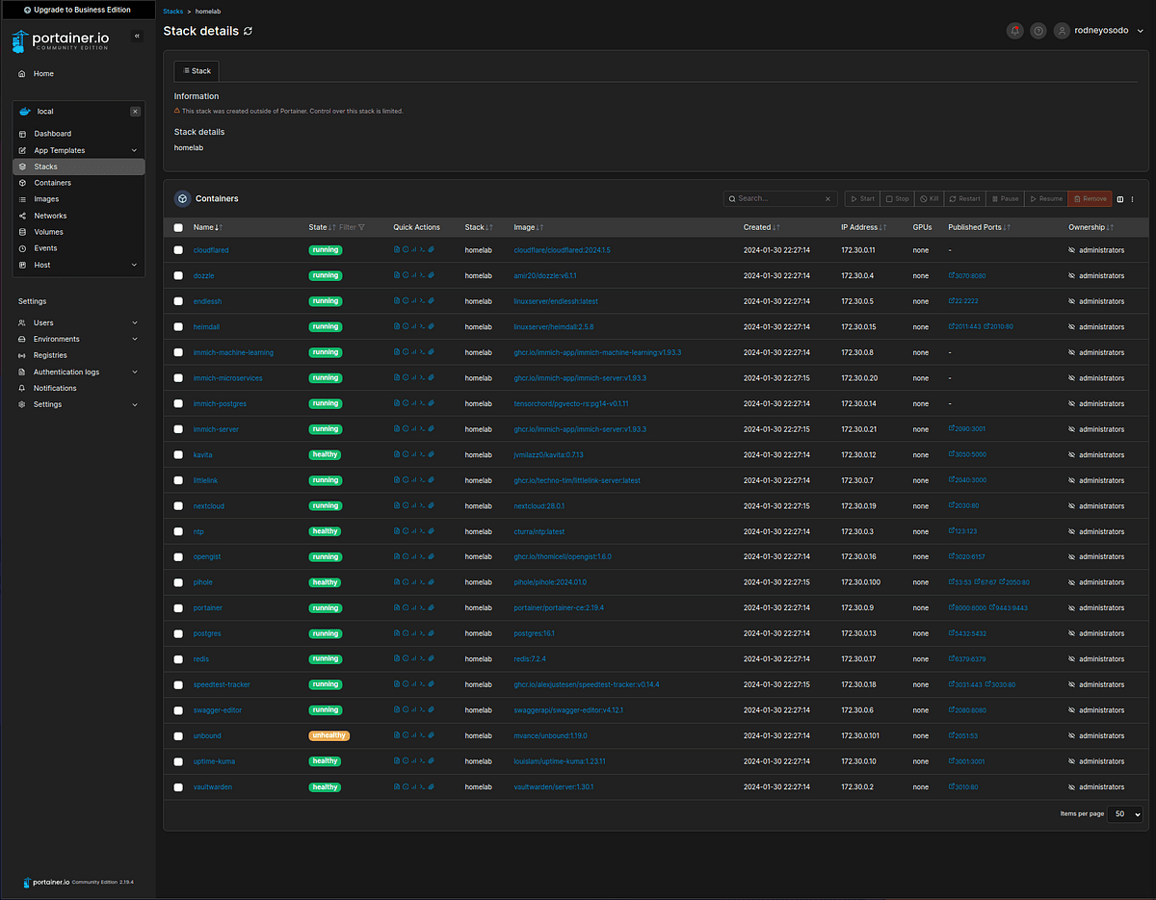Open the vaultwarden container link
The image size is (1156, 900).
pyautogui.click(x=212, y=787)
